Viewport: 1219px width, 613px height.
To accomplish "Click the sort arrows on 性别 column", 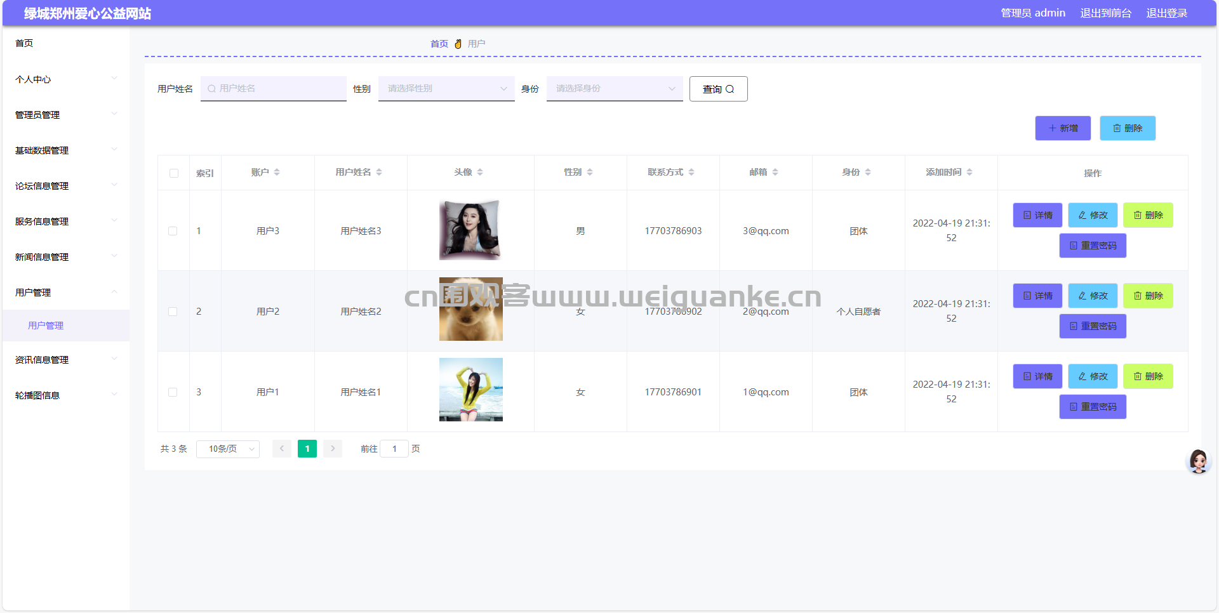I will [590, 173].
